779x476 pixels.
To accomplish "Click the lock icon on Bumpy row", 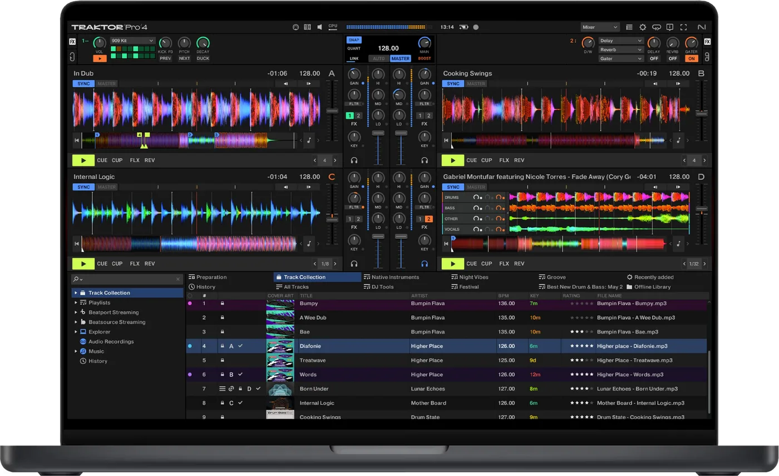I will 222,303.
